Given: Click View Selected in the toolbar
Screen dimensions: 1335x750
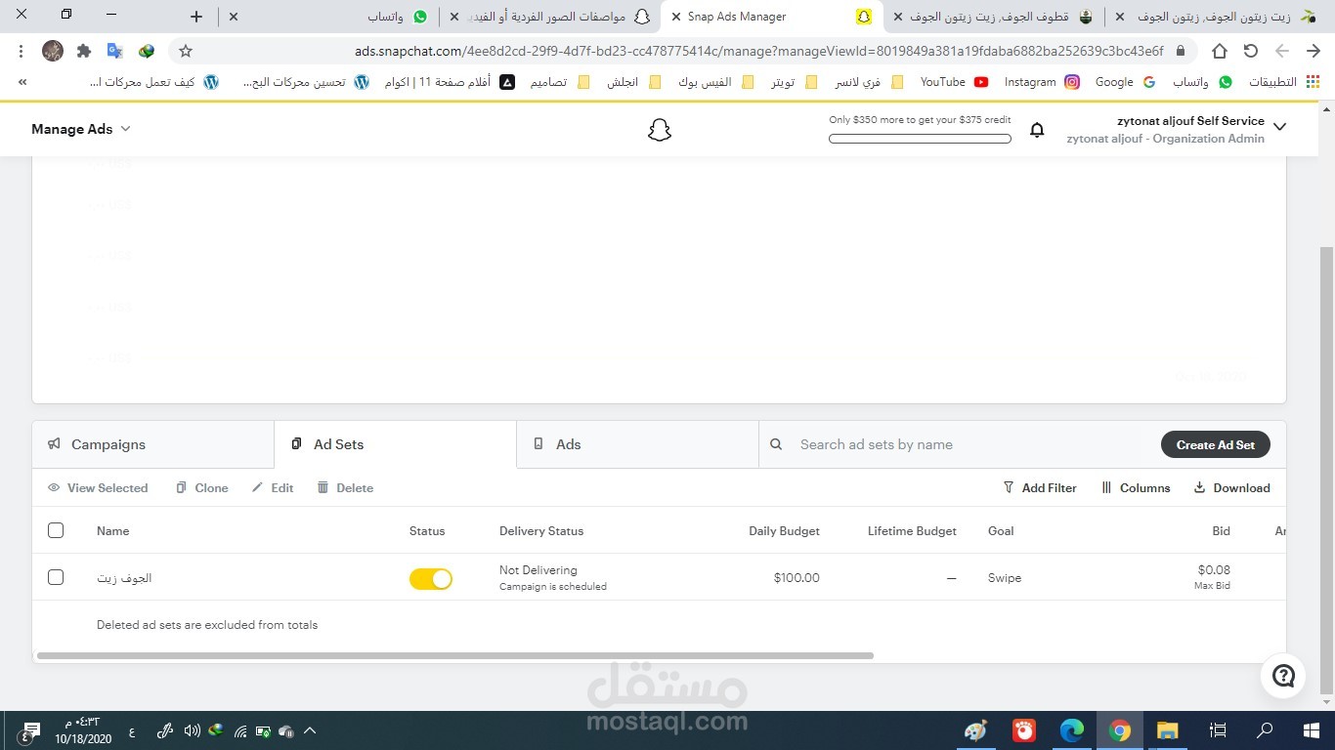Looking at the screenshot, I should [x=98, y=488].
